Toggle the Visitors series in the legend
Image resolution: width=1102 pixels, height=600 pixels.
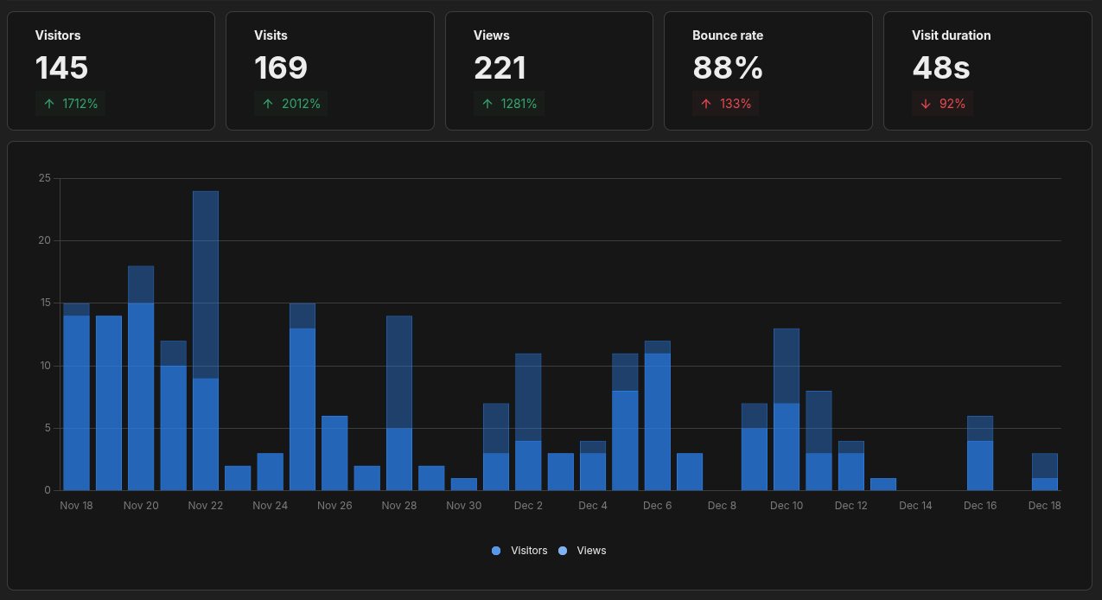[x=519, y=551]
